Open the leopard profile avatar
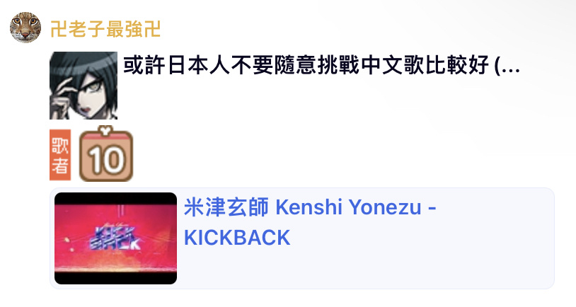Viewport: 576px width, 307px height. [25, 28]
